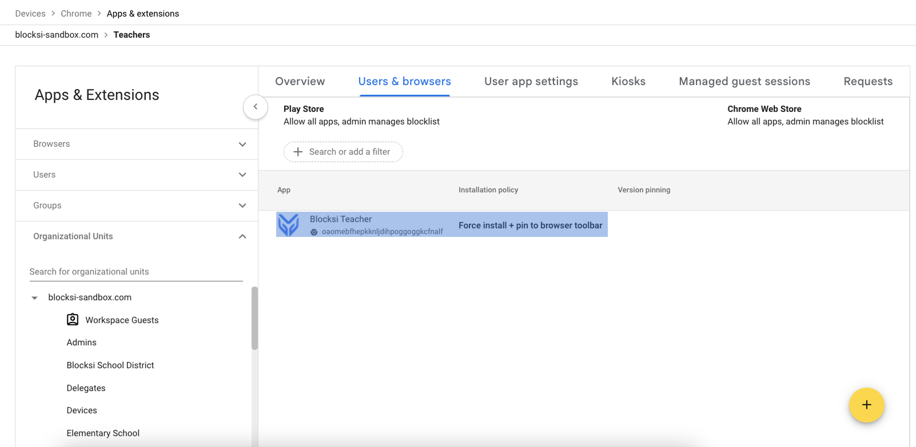Click the App column header
This screenshot has width=916, height=447.
pyautogui.click(x=284, y=190)
